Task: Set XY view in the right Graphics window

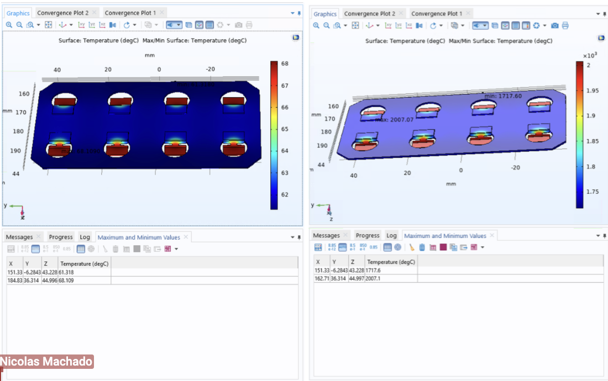Action: click(388, 25)
